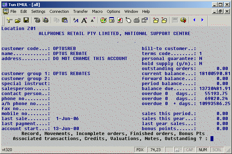Click the last sale date 1-Jun-06

tap(67, 119)
